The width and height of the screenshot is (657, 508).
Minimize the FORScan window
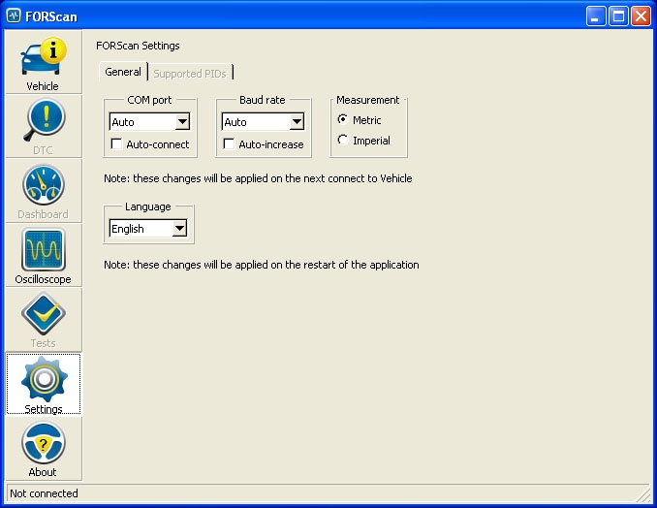point(596,16)
